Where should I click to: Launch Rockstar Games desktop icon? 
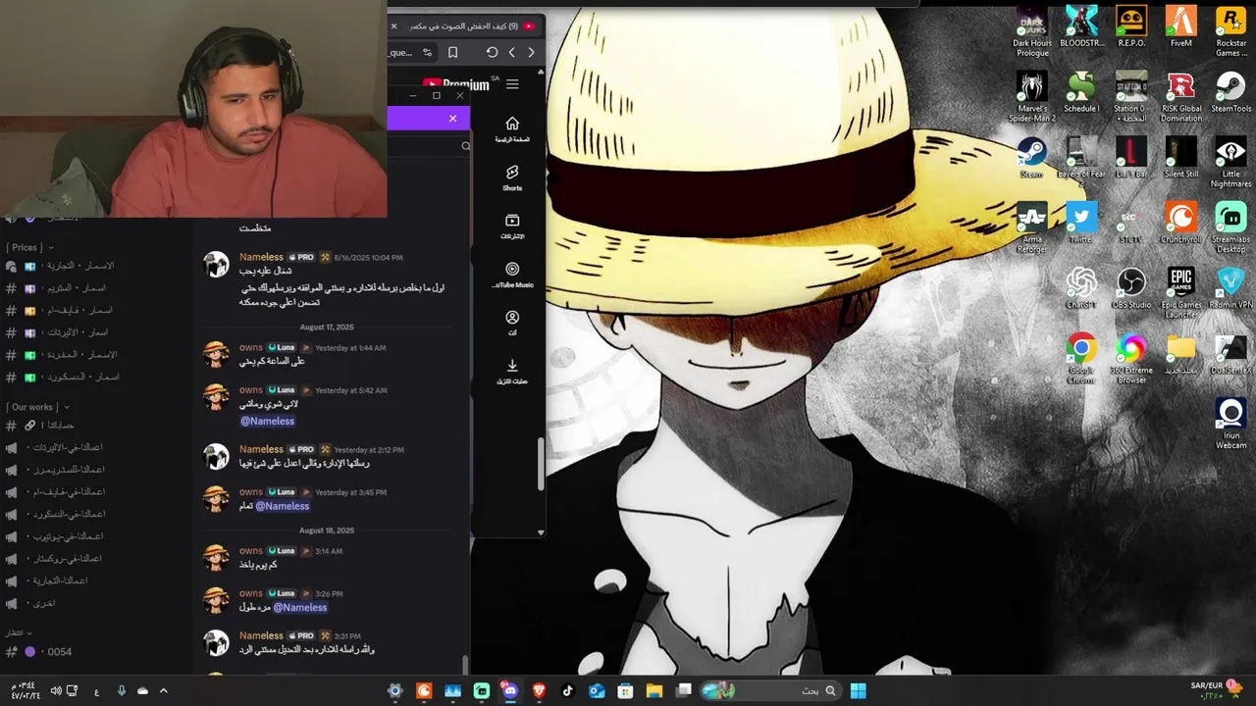tap(1230, 31)
